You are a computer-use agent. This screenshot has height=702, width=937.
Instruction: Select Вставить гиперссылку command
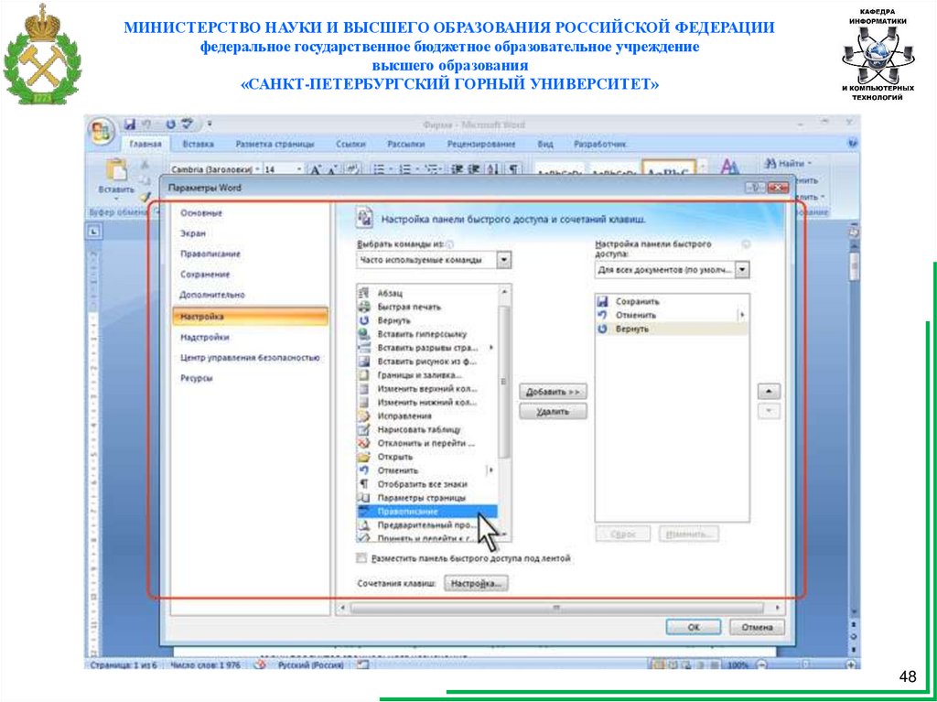click(426, 334)
